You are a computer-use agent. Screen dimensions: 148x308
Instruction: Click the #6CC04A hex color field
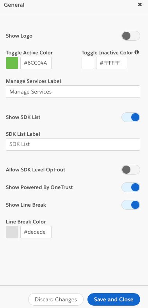[36, 63]
